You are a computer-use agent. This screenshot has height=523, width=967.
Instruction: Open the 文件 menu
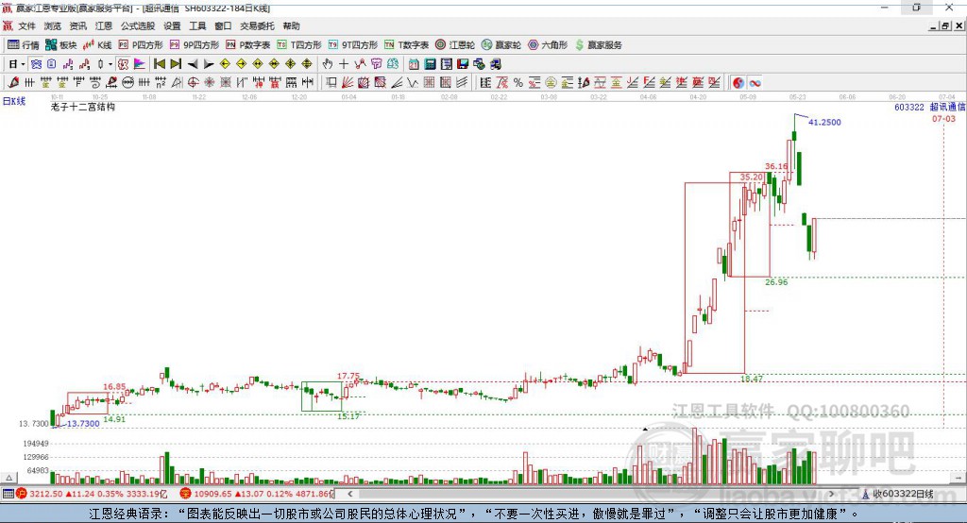pyautogui.click(x=26, y=25)
